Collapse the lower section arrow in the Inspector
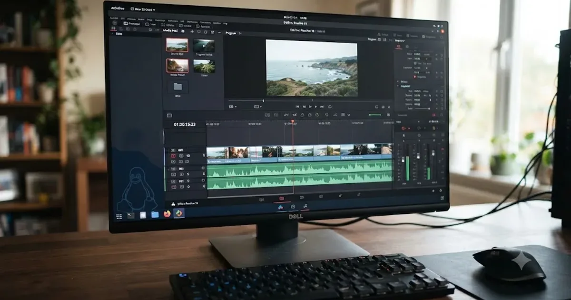Viewport: 571px width, 300px height. coord(398,86)
